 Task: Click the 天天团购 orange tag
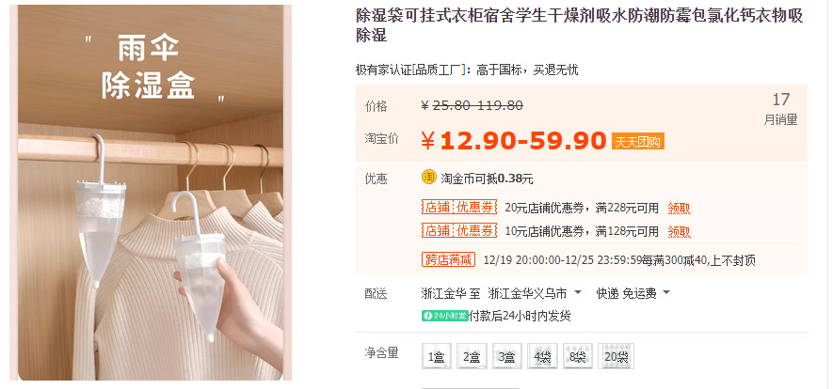point(637,142)
